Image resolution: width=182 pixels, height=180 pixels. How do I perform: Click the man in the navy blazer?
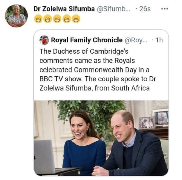(131, 148)
